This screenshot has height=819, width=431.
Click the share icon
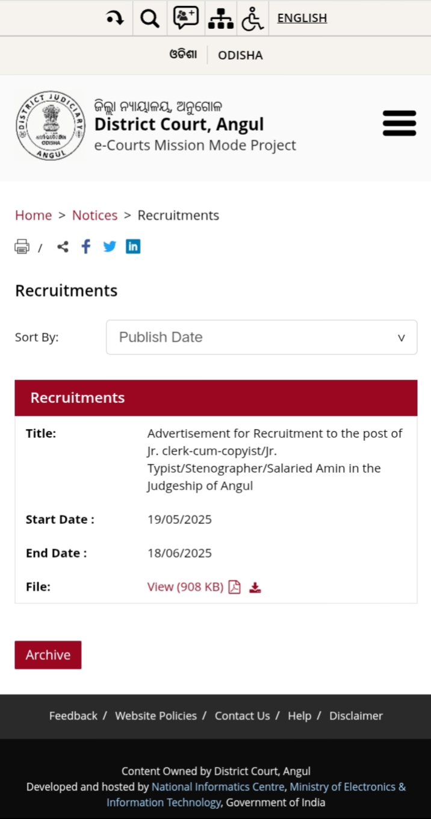point(63,247)
